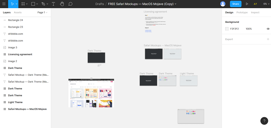The image size is (271, 128).
Task: Toggle background visibility eye icon
Action: 268,29
